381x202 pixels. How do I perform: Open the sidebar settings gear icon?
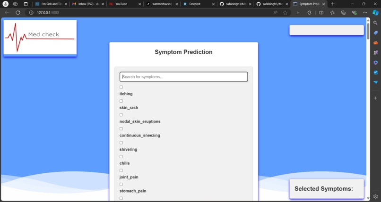375,196
